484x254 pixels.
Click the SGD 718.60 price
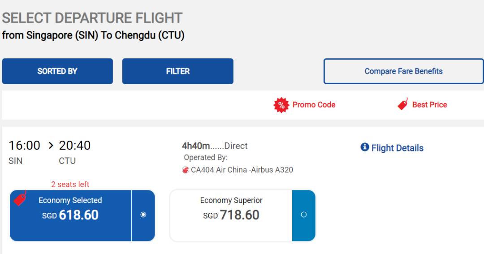(231, 215)
